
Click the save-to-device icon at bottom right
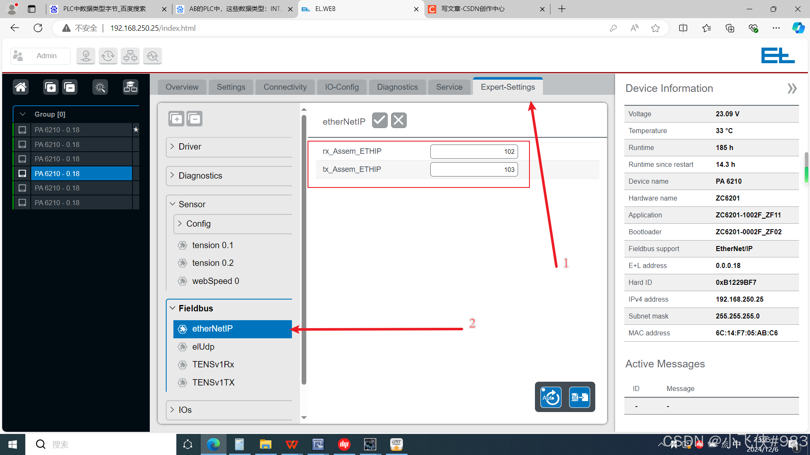coord(579,397)
